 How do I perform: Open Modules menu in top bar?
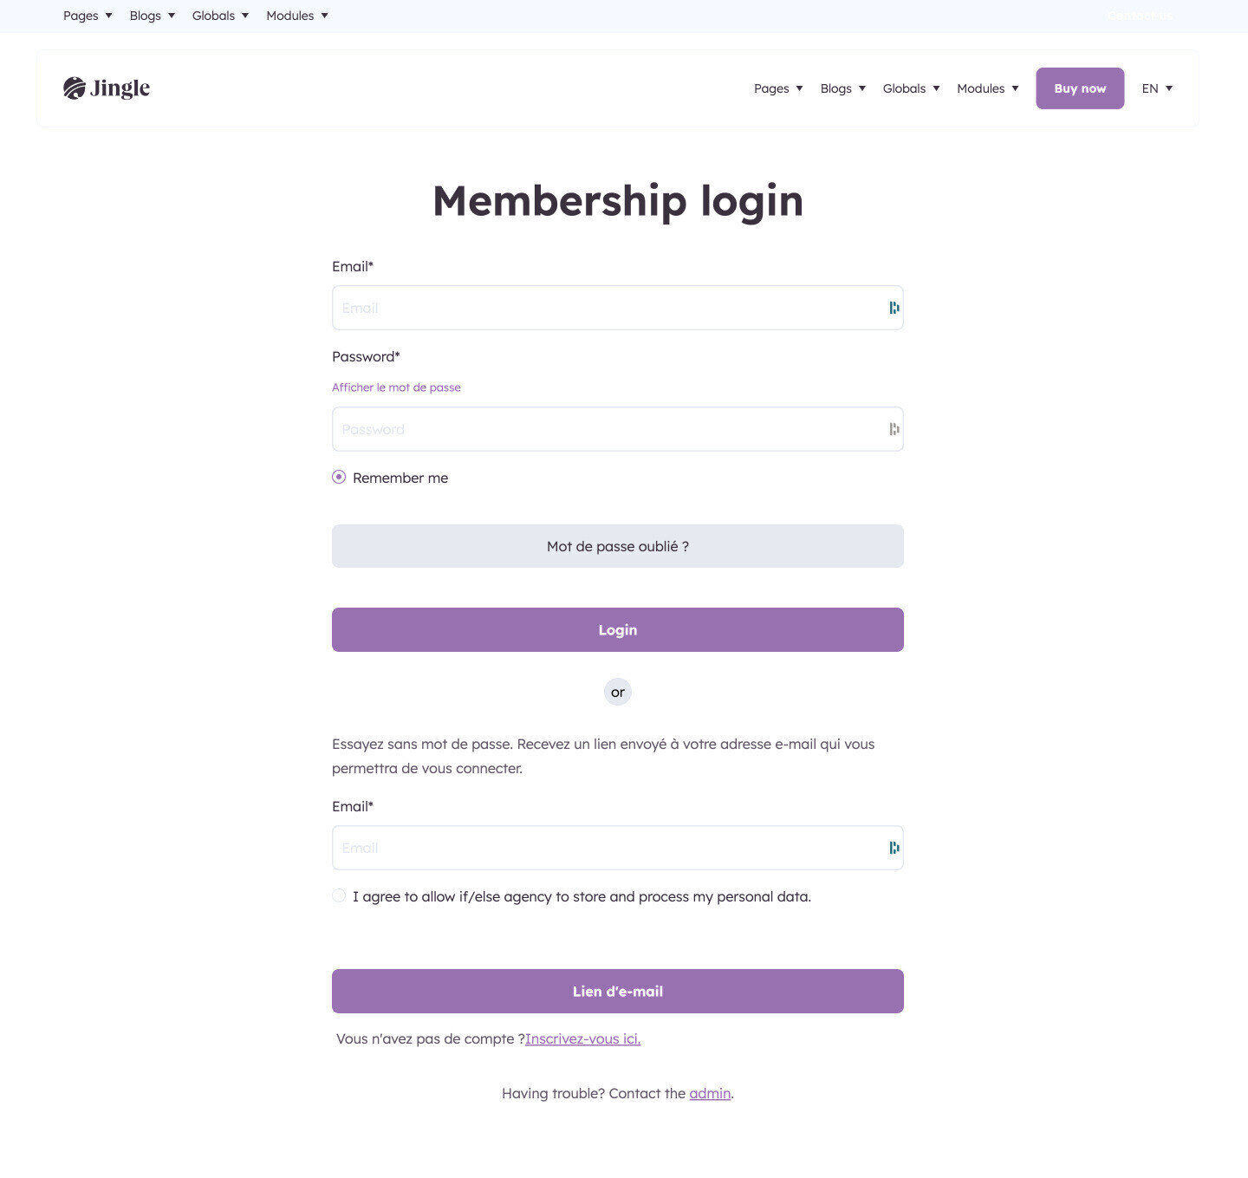pos(297,16)
